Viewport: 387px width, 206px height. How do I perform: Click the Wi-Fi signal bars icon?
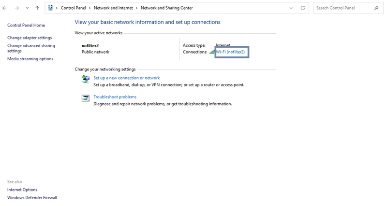pyautogui.click(x=212, y=52)
